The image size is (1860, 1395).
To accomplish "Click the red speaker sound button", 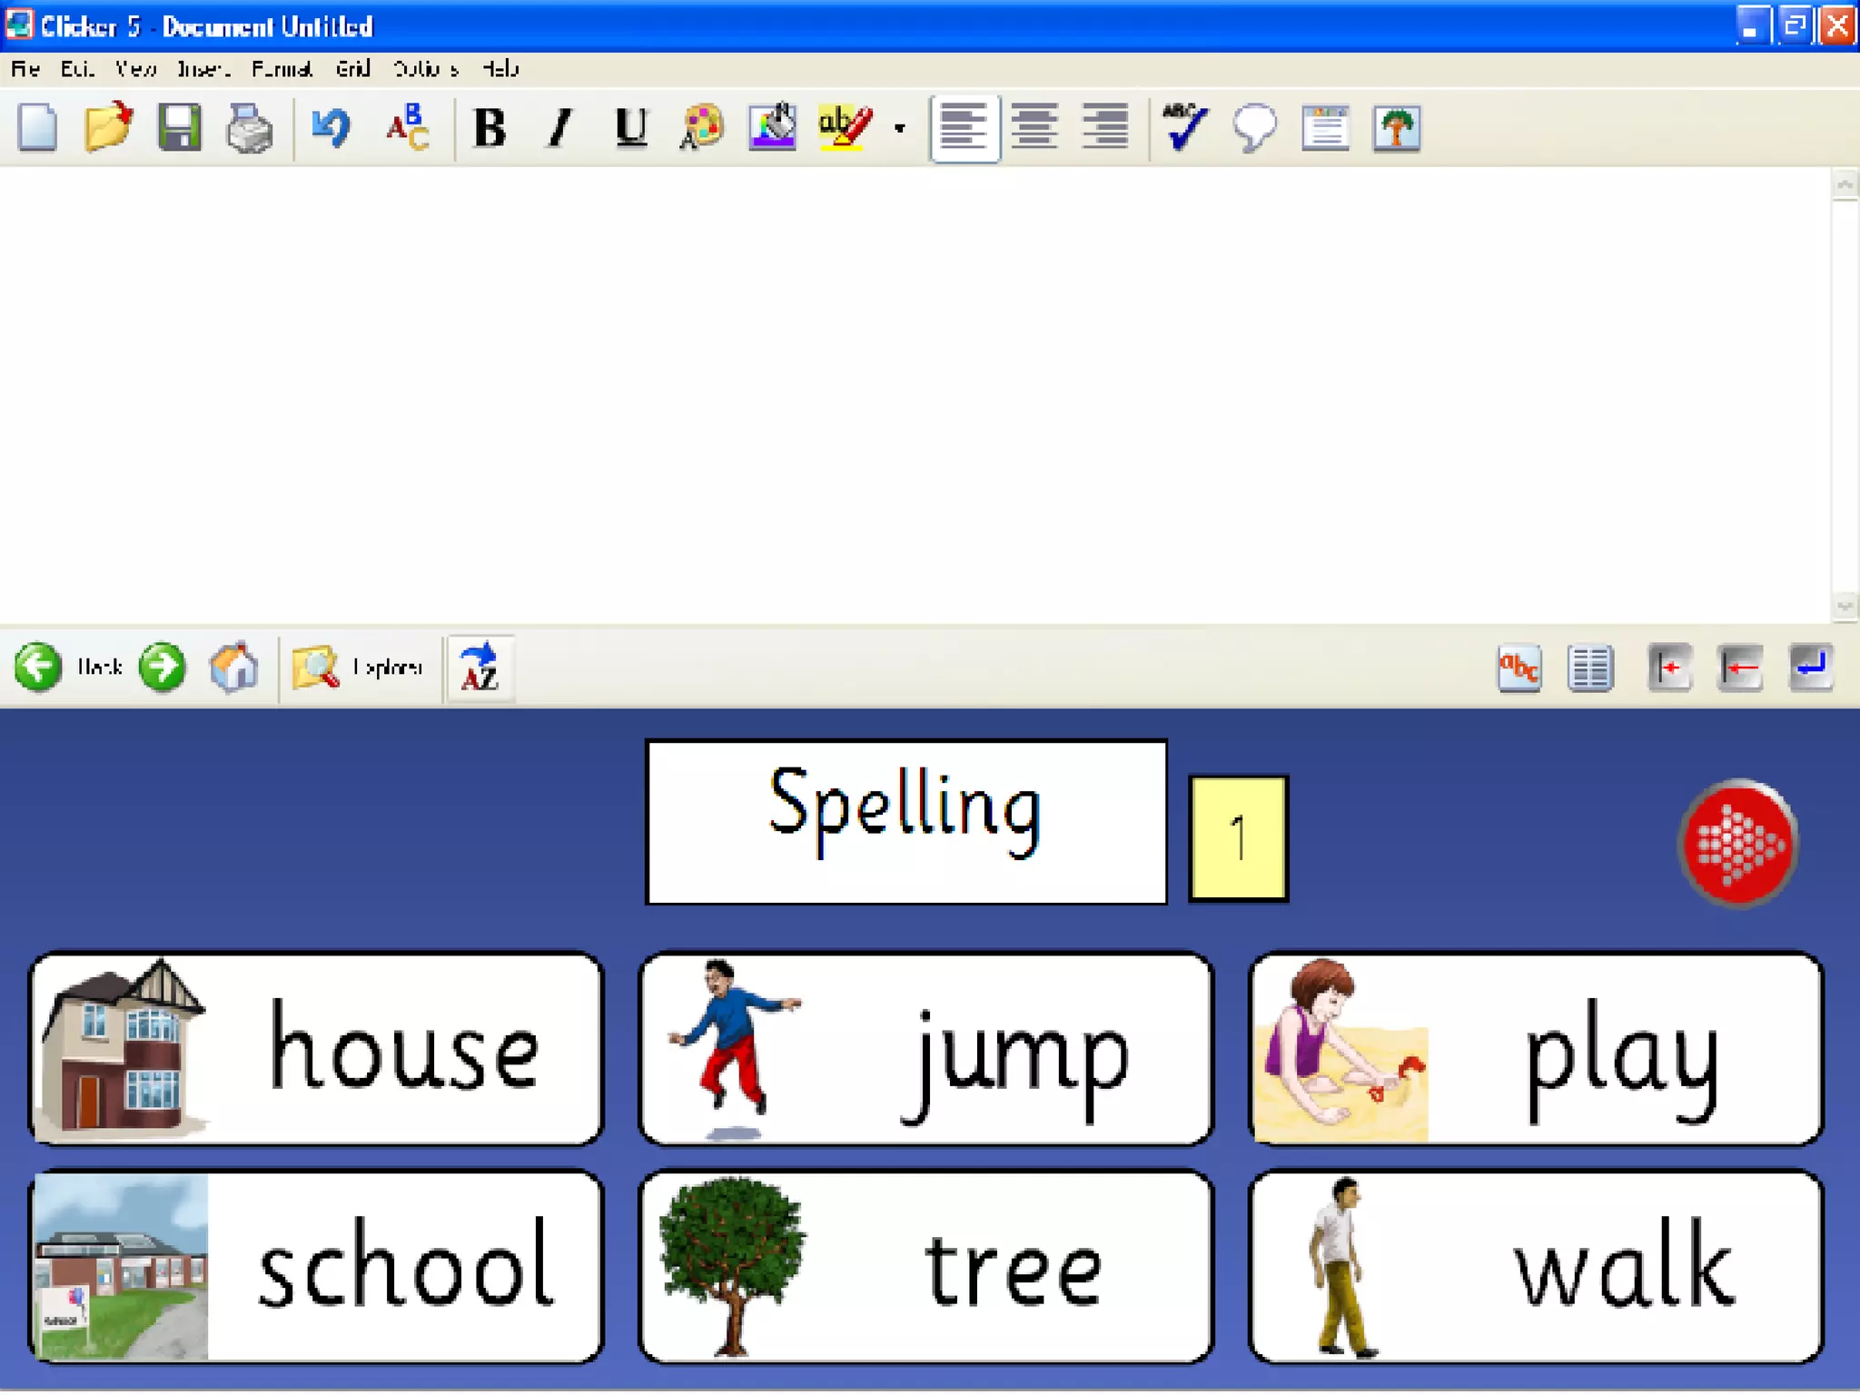I will tap(1736, 844).
